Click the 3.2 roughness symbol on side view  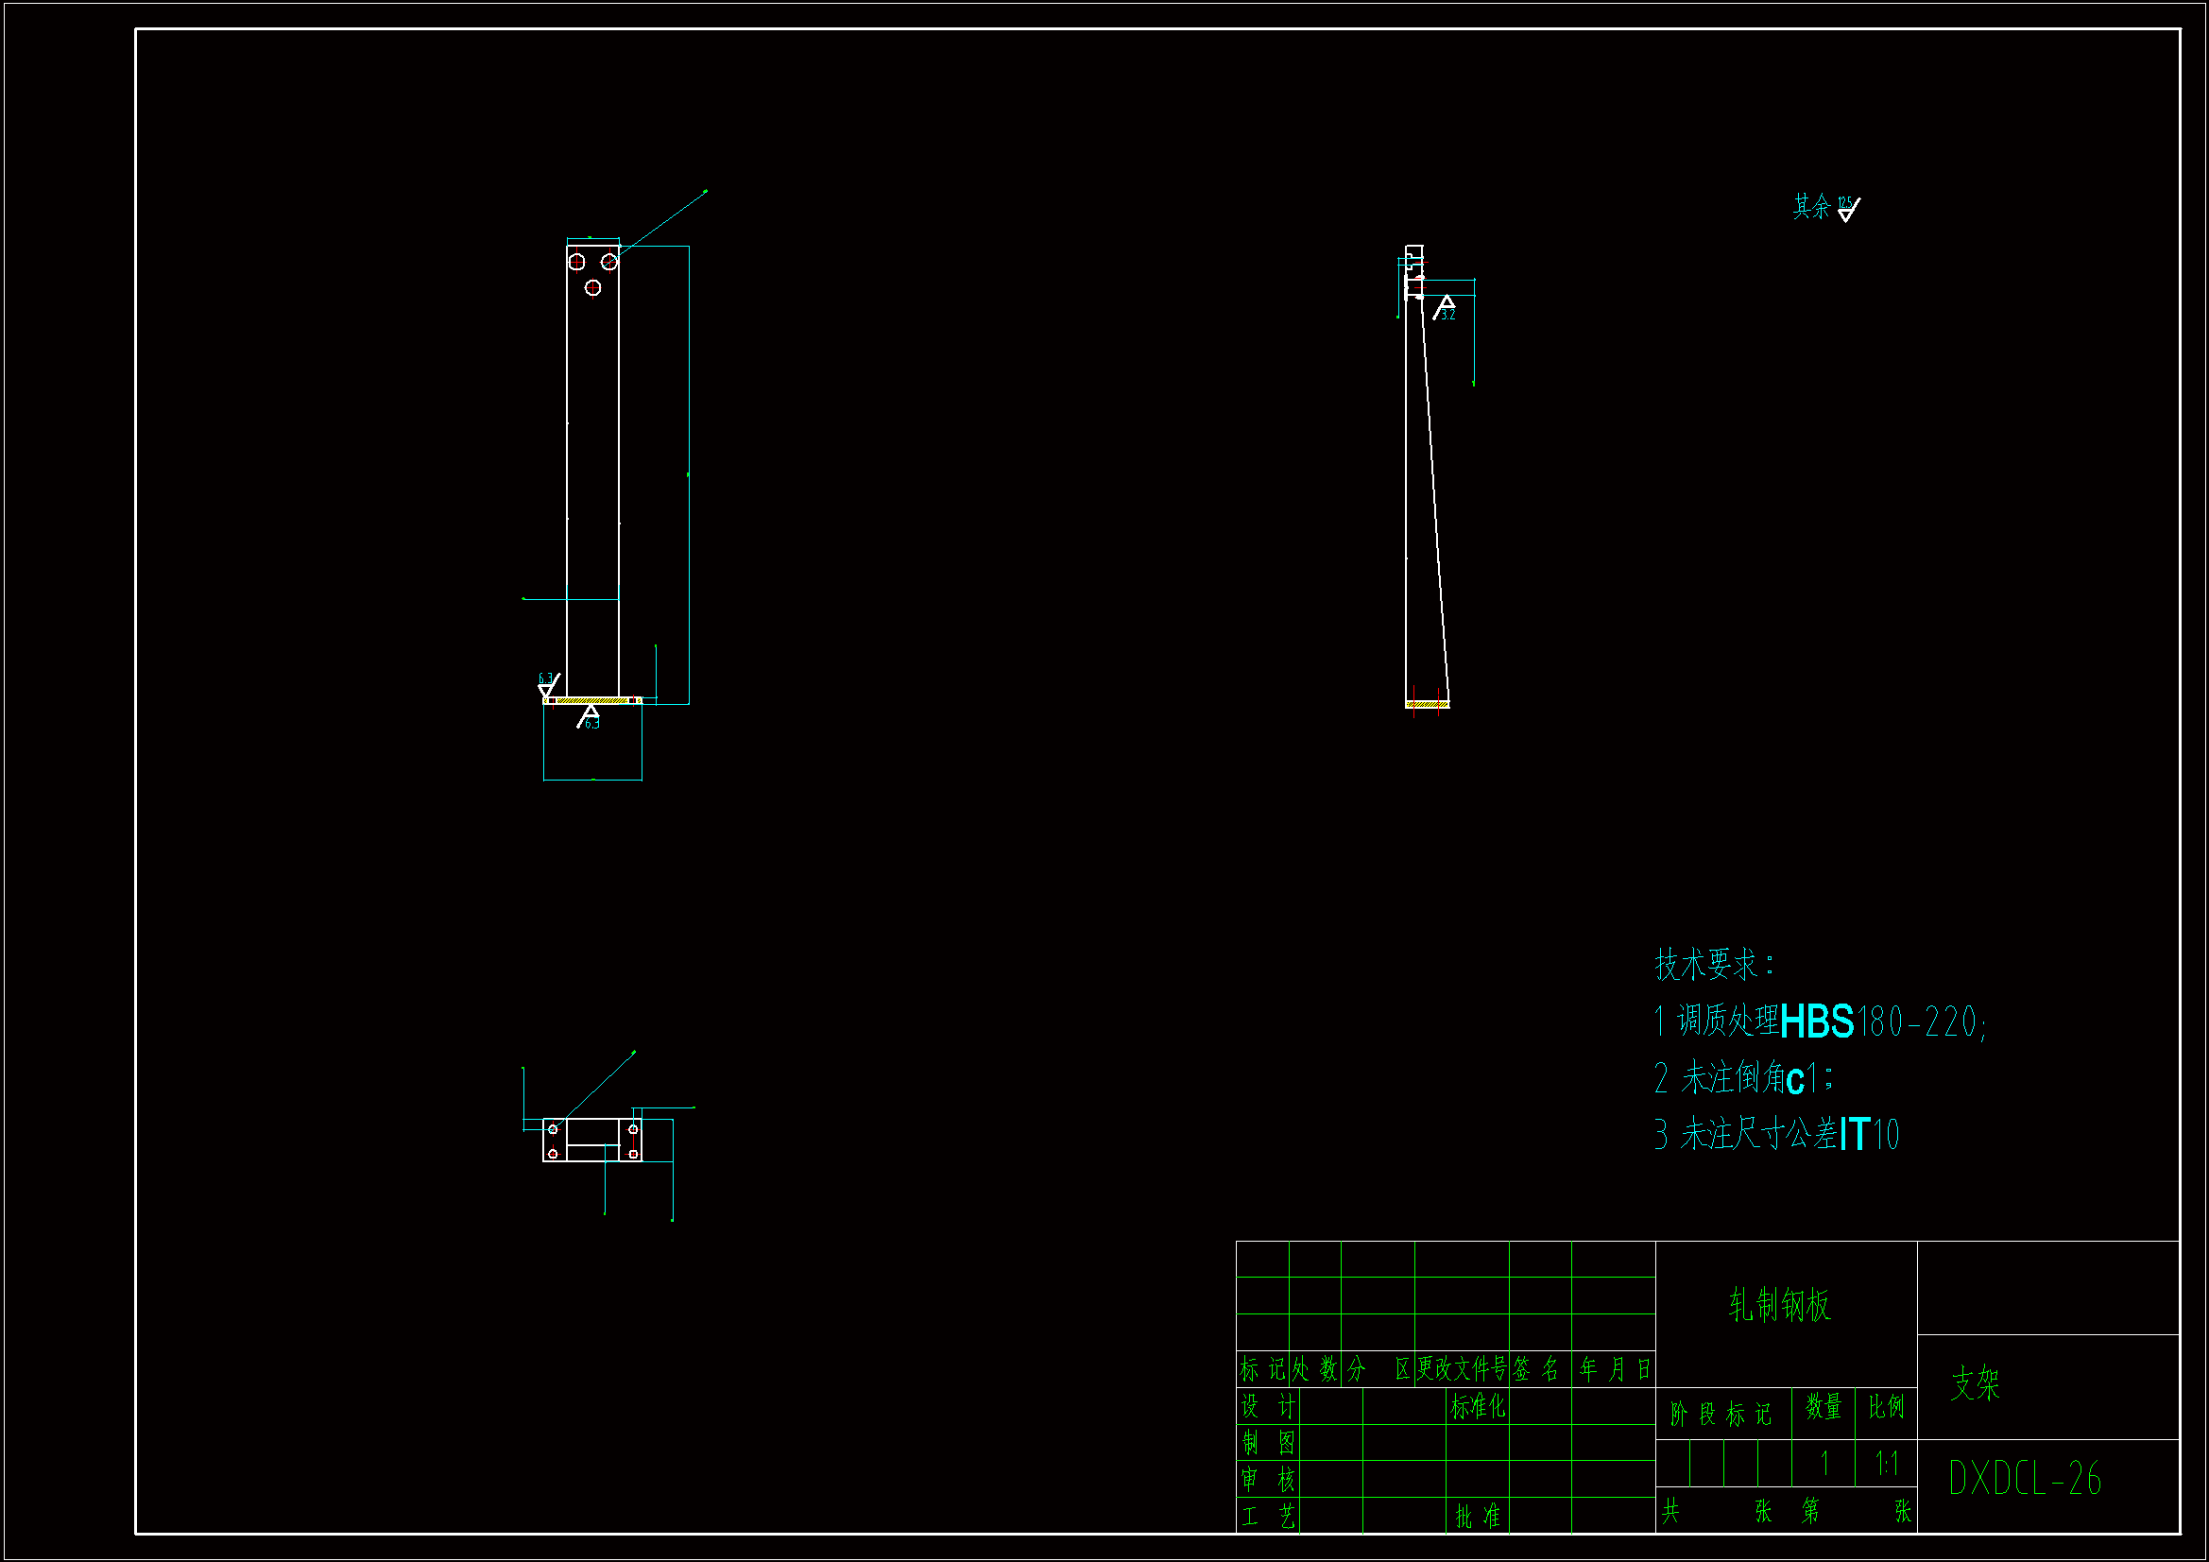point(1444,309)
